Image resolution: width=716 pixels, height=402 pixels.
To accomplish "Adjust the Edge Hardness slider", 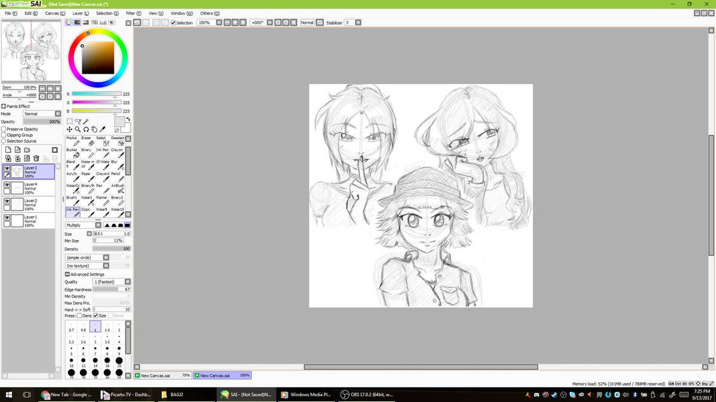I will coord(111,290).
